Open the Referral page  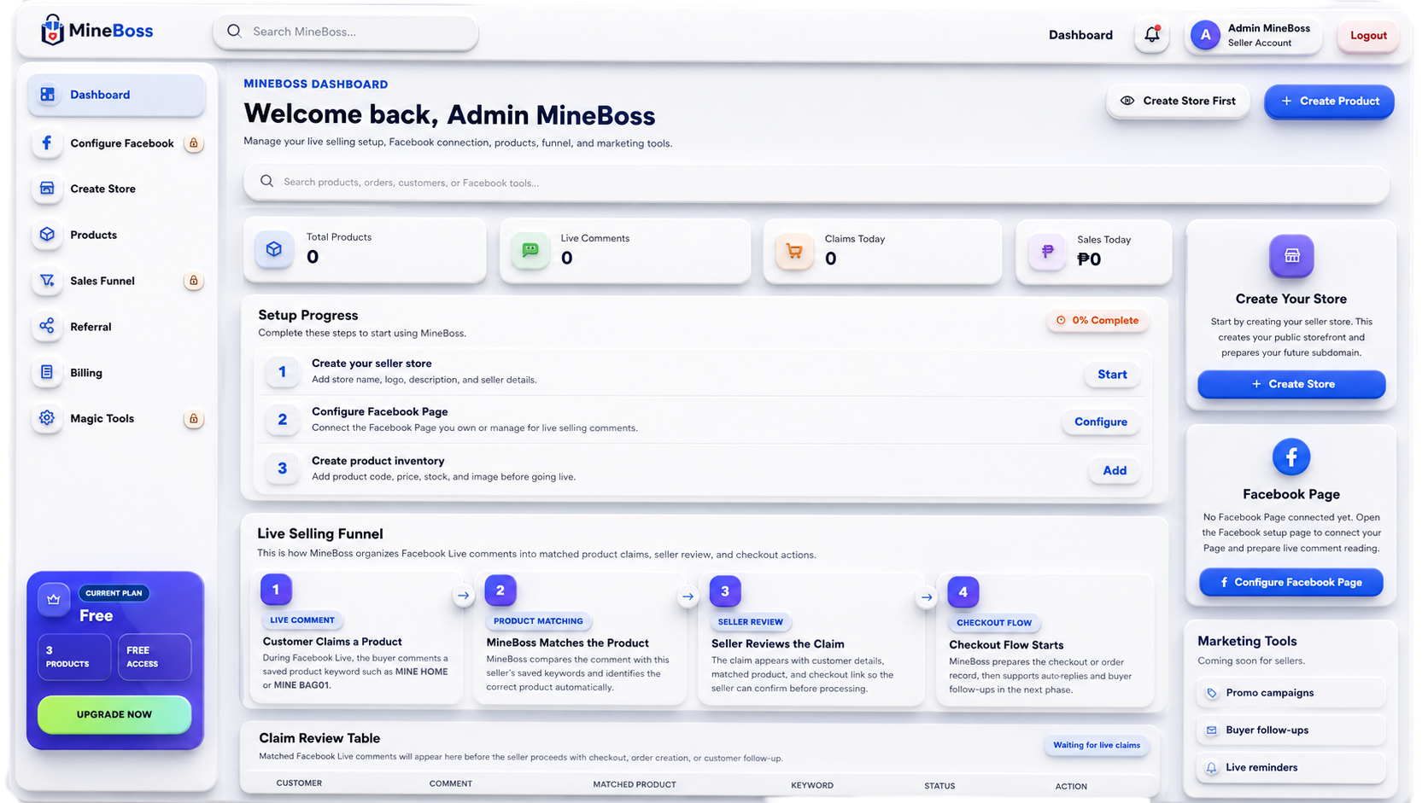(117, 327)
